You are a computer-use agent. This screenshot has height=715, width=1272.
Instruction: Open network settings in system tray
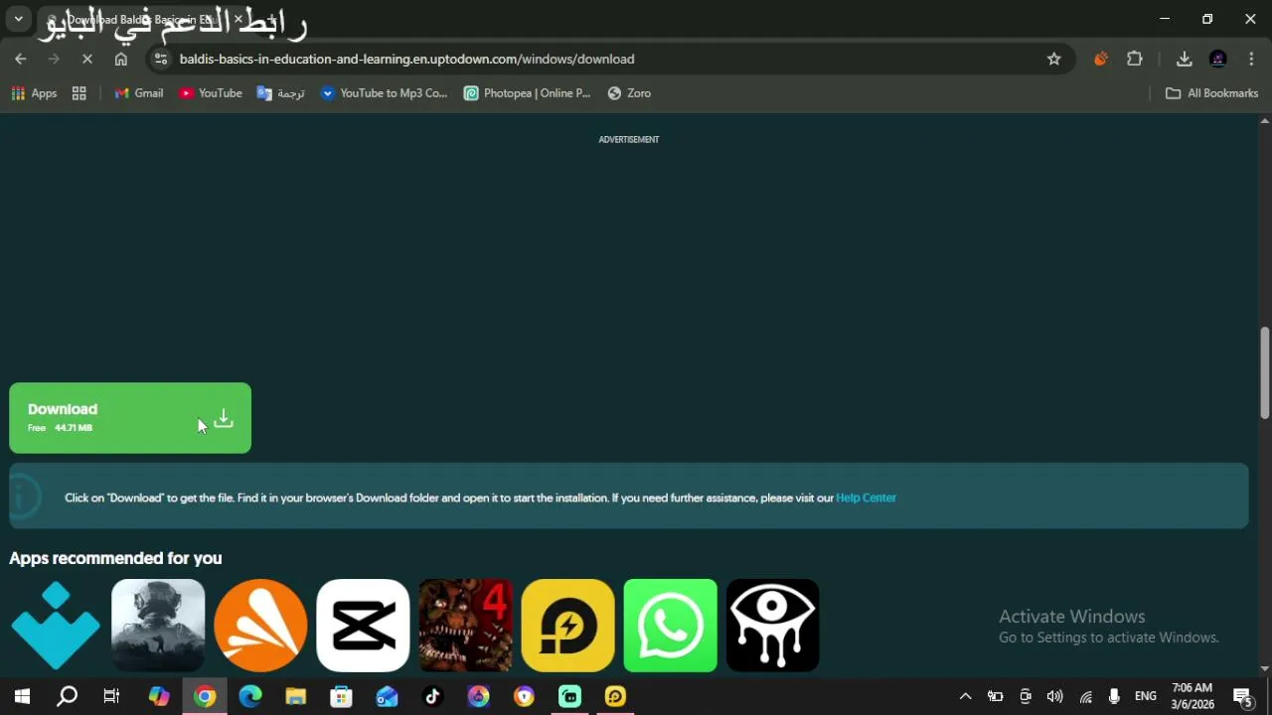coord(1085,696)
